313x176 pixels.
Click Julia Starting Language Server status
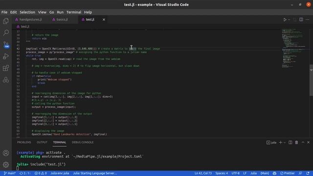point(95,173)
